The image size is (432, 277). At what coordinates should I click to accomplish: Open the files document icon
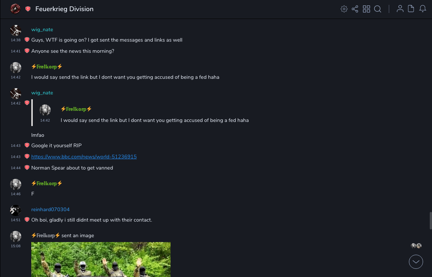(x=411, y=9)
